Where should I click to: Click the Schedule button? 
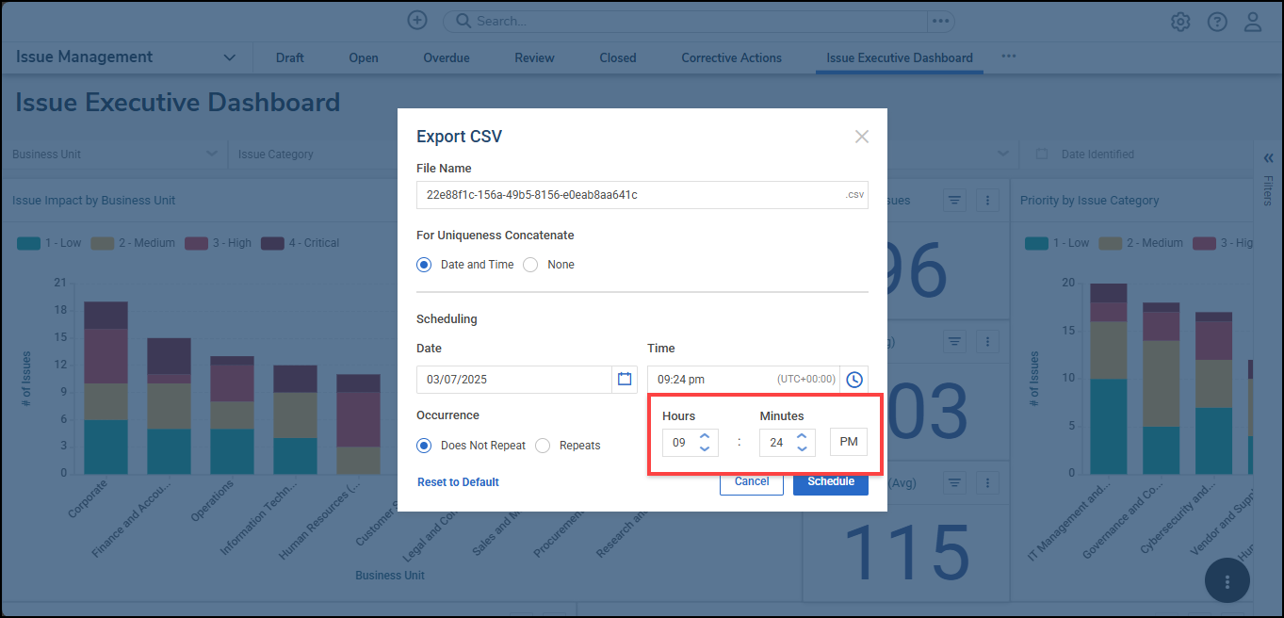pyautogui.click(x=830, y=481)
